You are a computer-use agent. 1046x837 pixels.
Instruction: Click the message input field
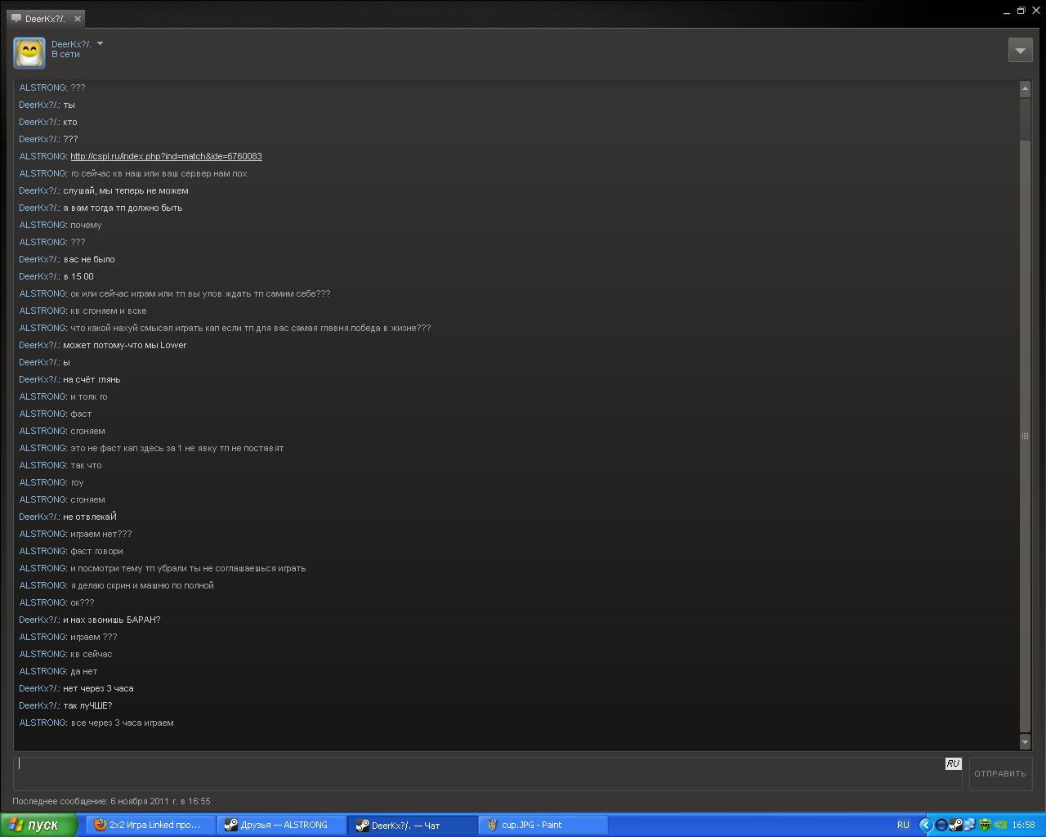click(488, 773)
